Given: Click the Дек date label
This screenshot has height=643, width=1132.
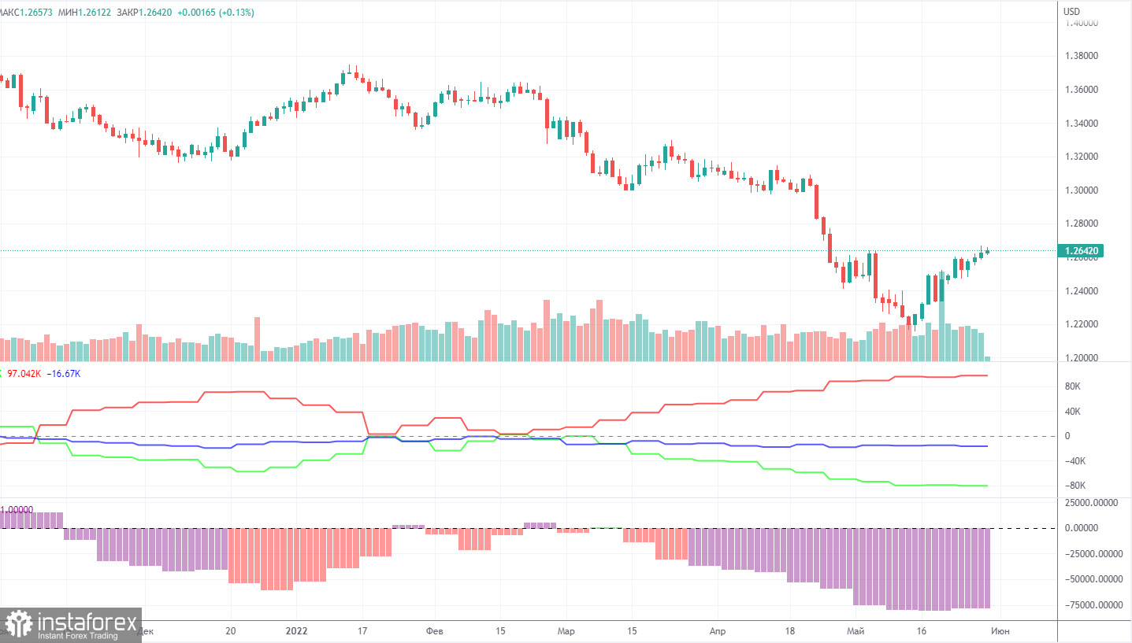Looking at the screenshot, I should click(145, 631).
